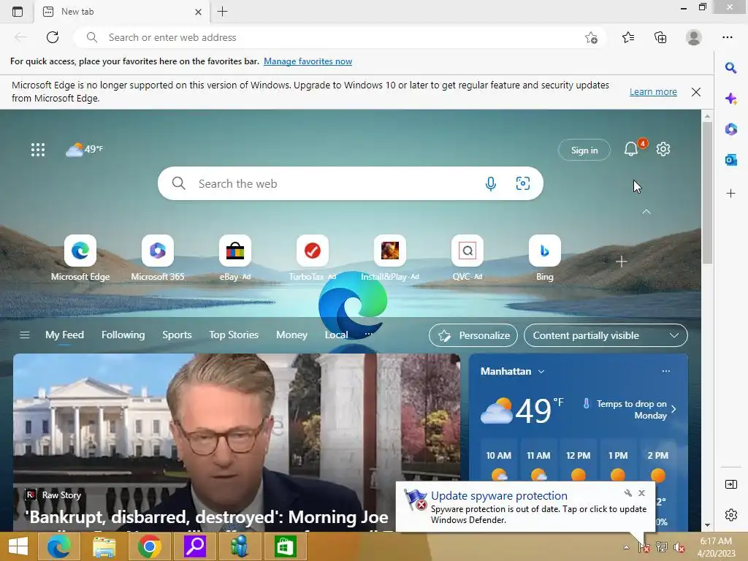Open notifications bell with badge
748x561 pixels.
coord(631,149)
